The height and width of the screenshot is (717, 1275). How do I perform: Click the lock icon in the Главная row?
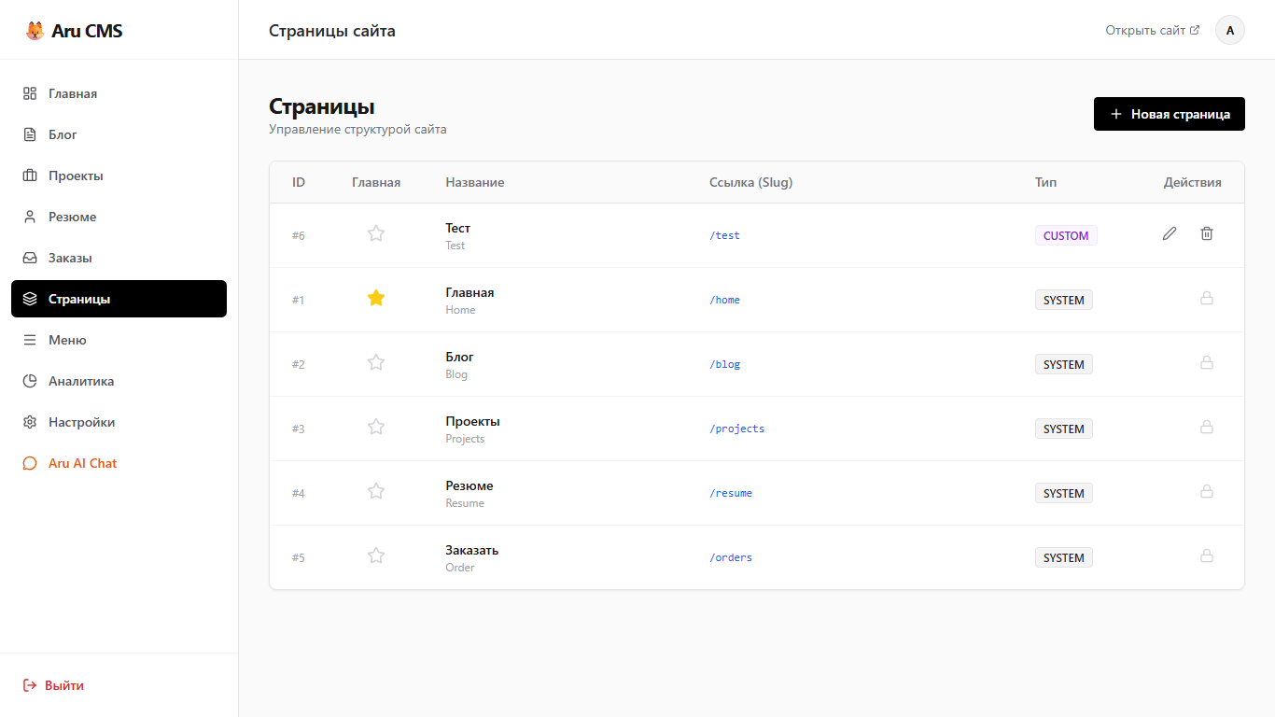pyautogui.click(x=1207, y=298)
